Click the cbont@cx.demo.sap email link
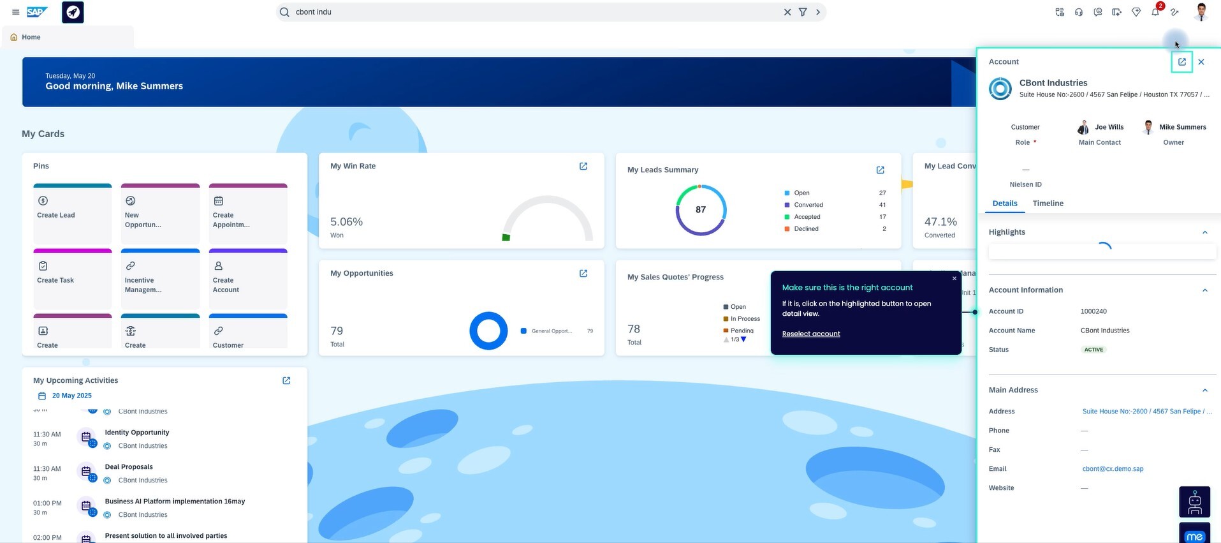 click(1113, 469)
